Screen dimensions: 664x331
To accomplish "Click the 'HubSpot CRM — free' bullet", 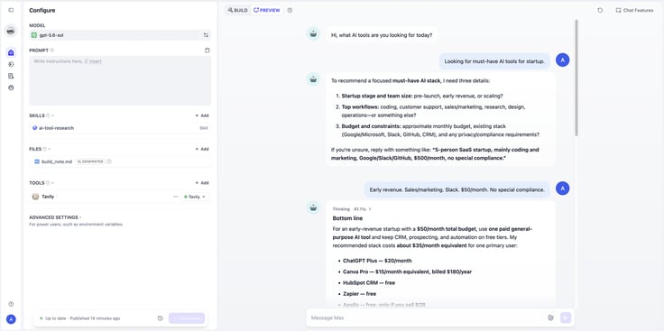I will point(369,282).
